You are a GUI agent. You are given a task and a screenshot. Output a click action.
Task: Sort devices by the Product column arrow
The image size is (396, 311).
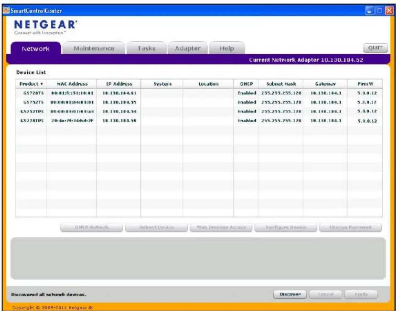click(x=42, y=84)
